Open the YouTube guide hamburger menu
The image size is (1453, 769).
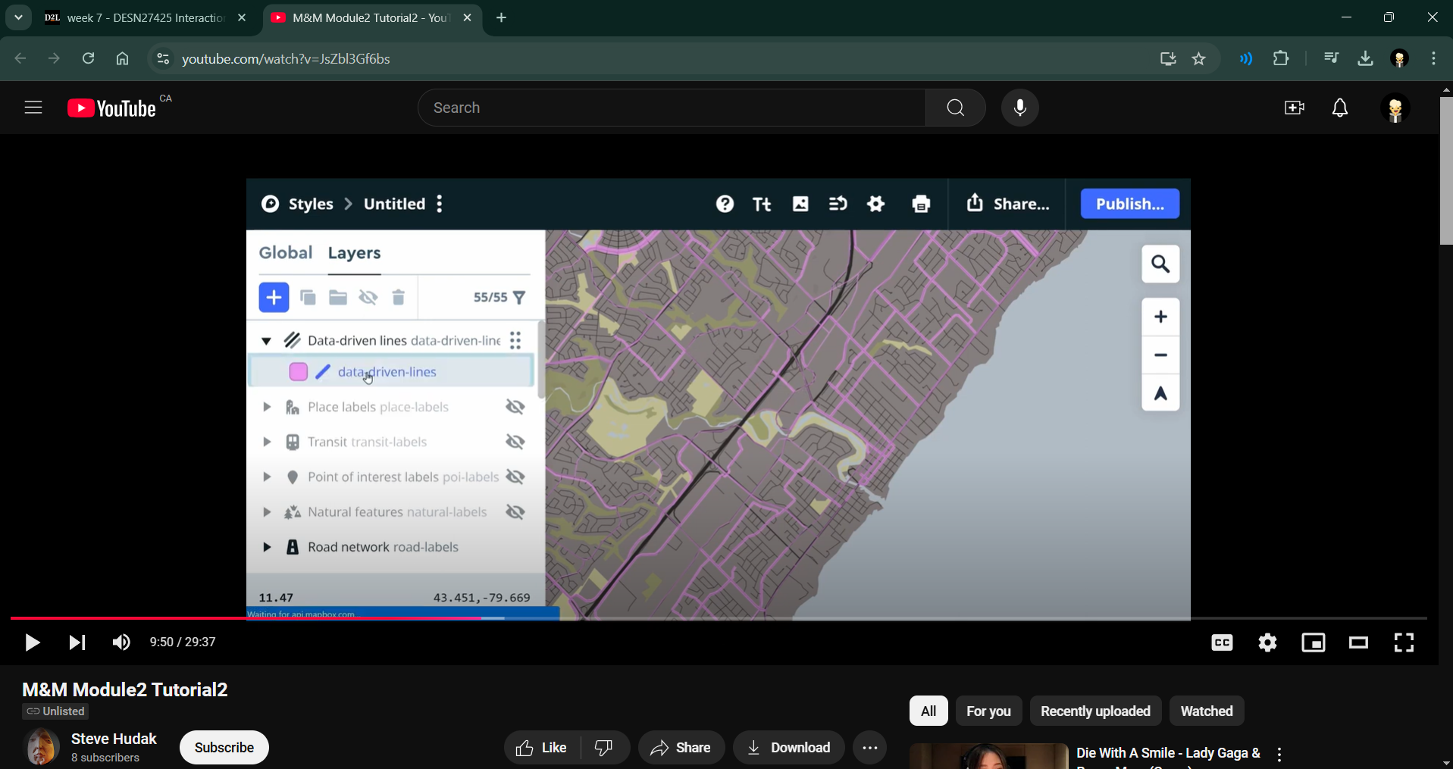(33, 108)
